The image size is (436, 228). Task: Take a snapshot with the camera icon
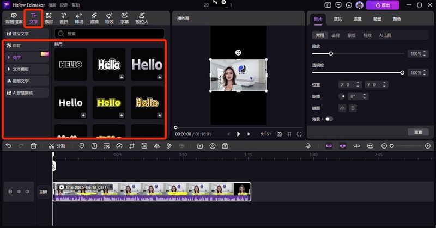pyautogui.click(x=279, y=134)
